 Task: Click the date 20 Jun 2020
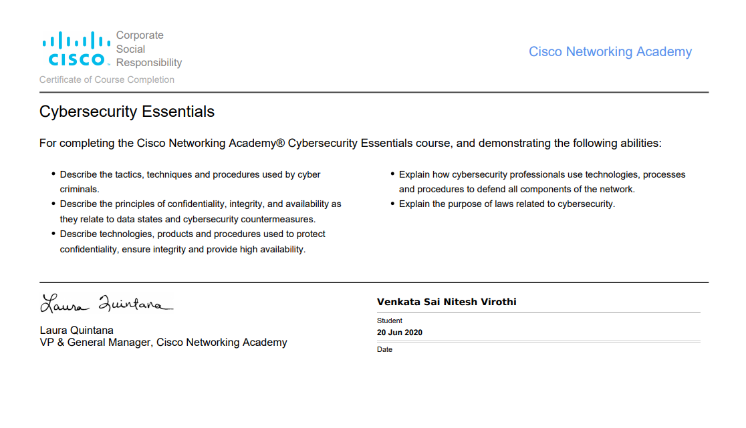(400, 333)
